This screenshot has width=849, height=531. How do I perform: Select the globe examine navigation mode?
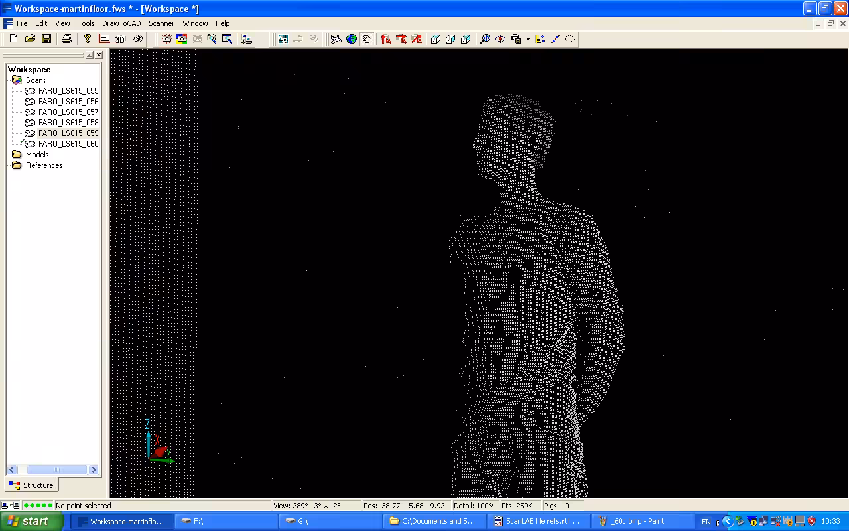(x=352, y=39)
